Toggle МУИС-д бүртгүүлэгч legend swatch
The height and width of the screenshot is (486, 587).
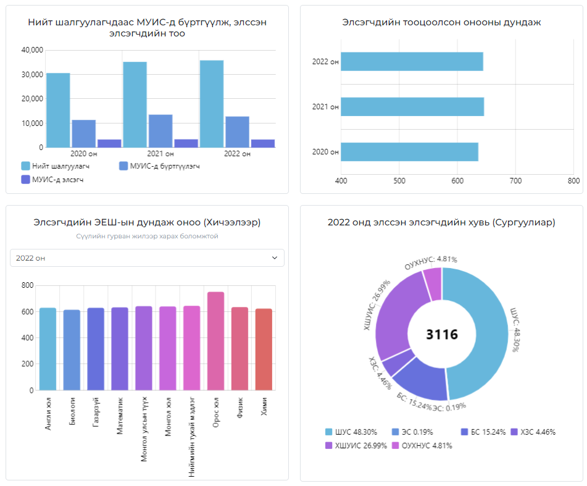tap(123, 166)
